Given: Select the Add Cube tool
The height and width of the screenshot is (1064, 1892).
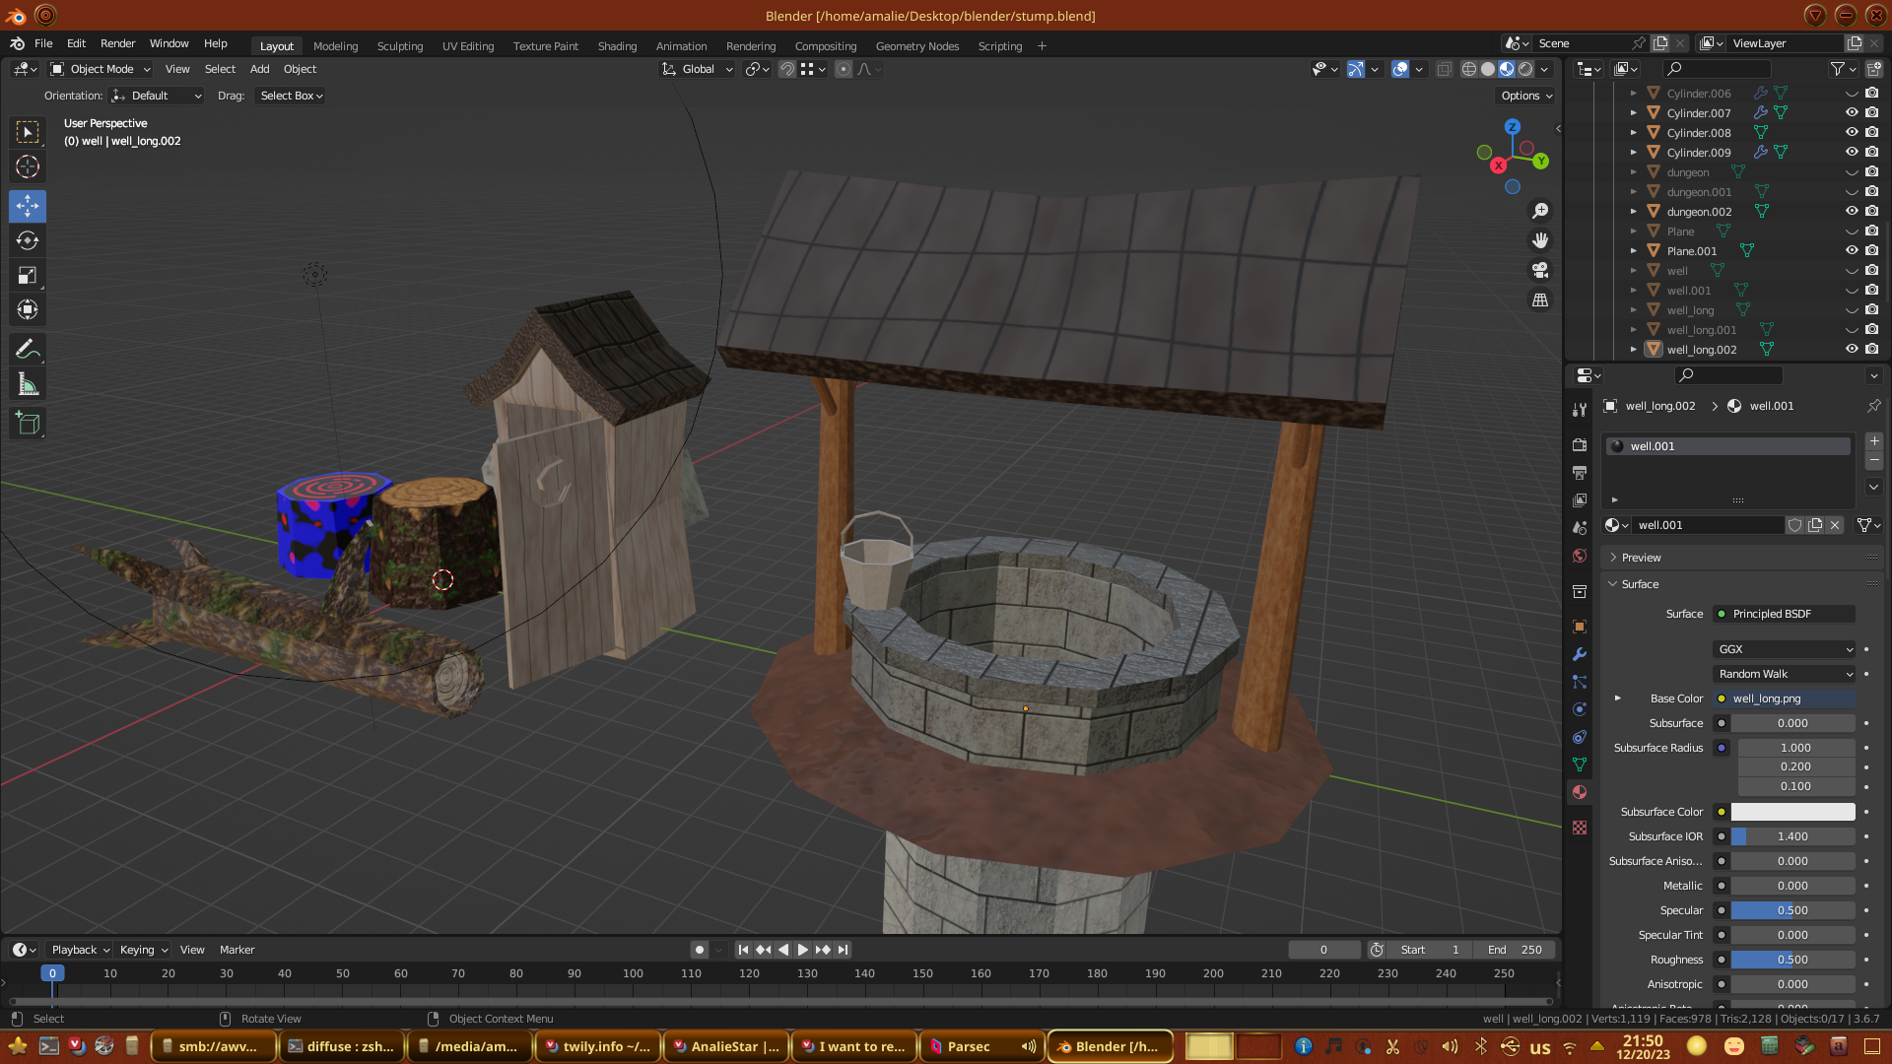Looking at the screenshot, I should click(x=28, y=424).
